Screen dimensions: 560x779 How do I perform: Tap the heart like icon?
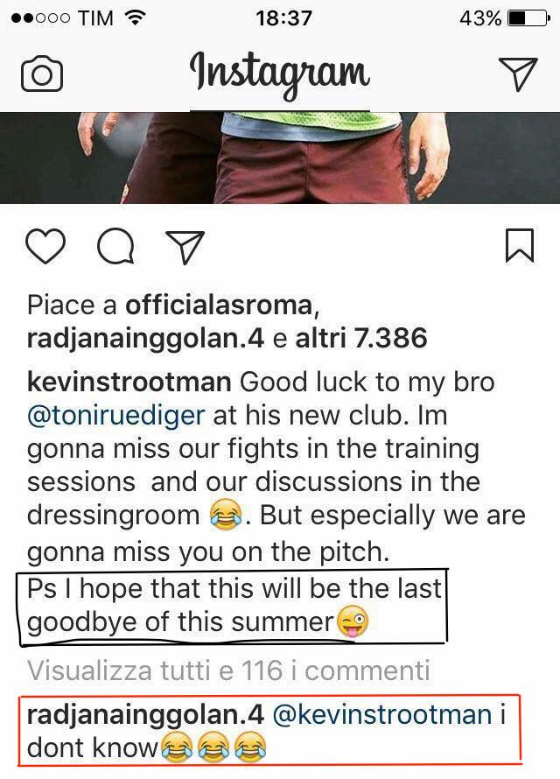click(x=45, y=246)
